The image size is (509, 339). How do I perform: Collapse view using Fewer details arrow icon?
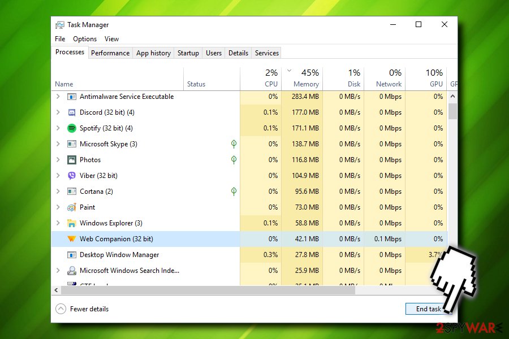61,309
